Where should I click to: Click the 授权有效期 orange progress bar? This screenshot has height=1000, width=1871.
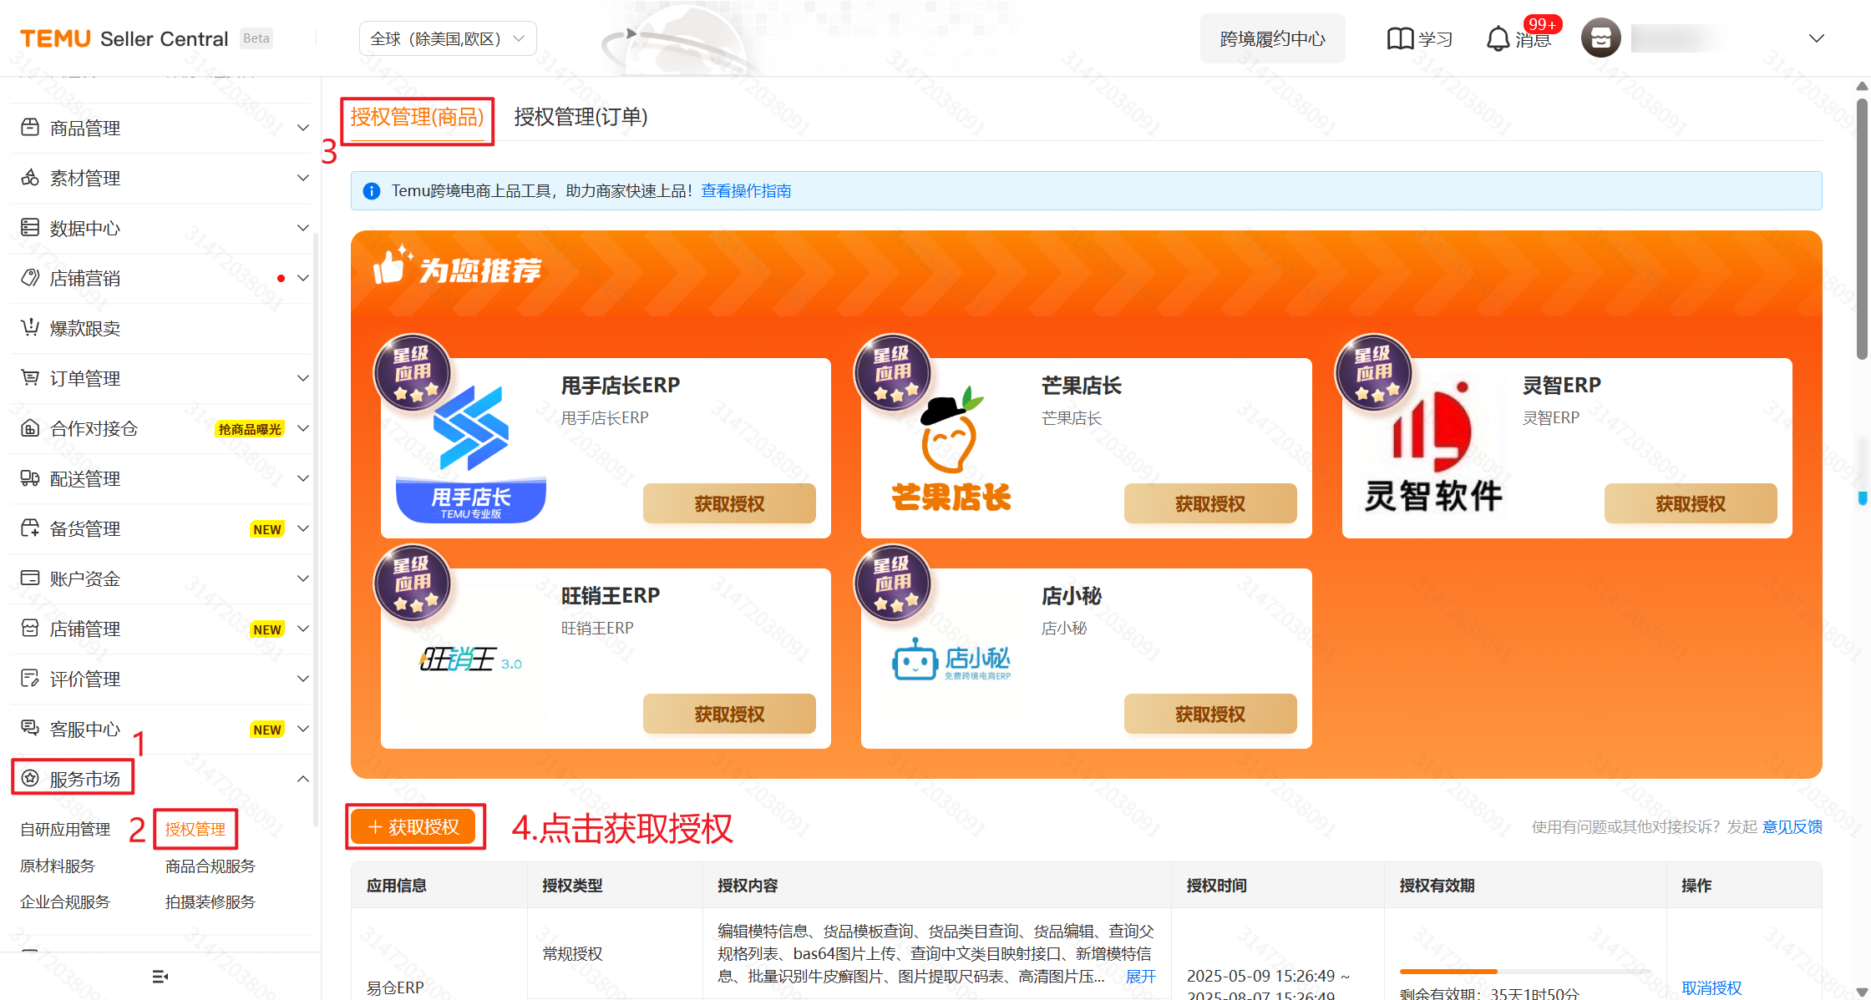click(x=1448, y=972)
